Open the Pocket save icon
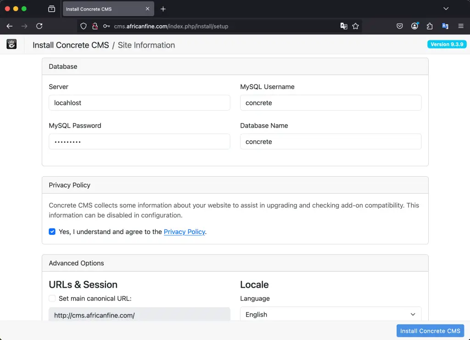Screen dimensions: 470x340 [x=399, y=26]
